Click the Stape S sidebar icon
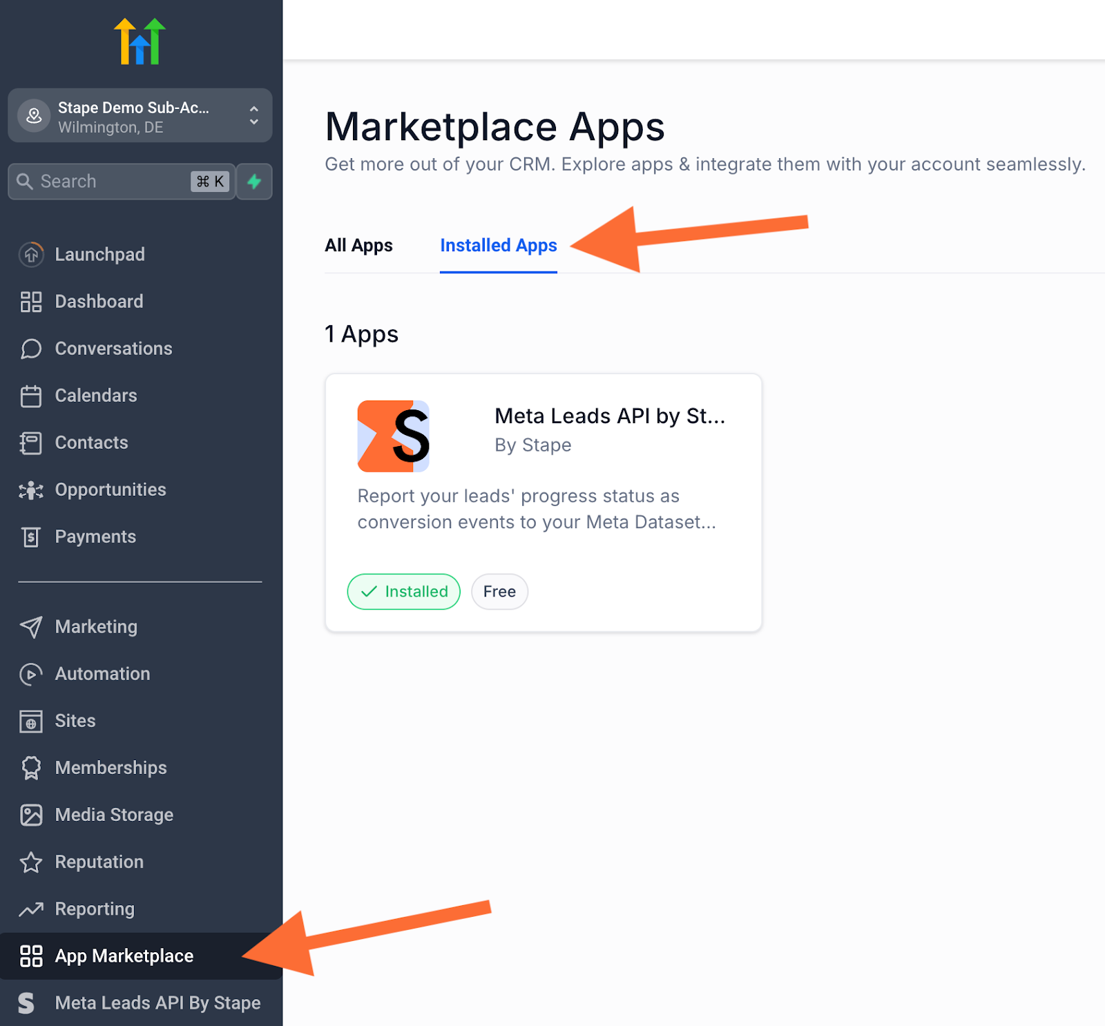This screenshot has width=1105, height=1026. click(26, 1003)
